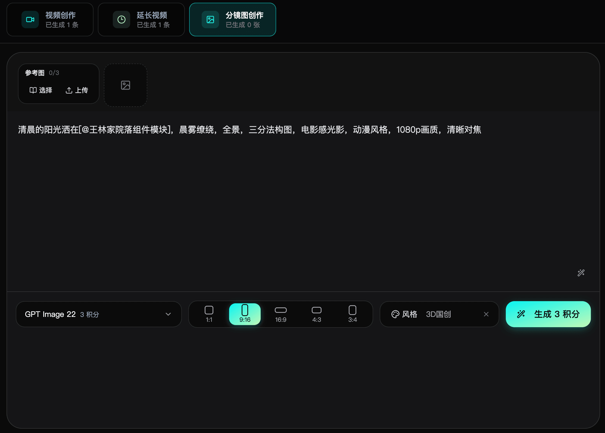Image resolution: width=605 pixels, height=433 pixels.
Task: Click the video camera icon
Action: coord(30,20)
